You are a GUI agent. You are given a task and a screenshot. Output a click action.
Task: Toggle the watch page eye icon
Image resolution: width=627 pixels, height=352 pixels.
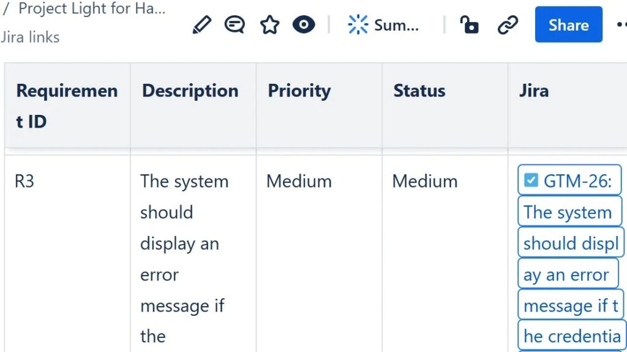(x=304, y=25)
